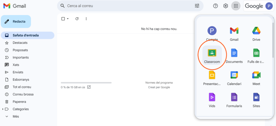The image size is (276, 126).
Task: Open the select checkbox dropdown arrow
Action: coord(68,19)
